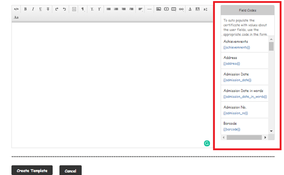Click inside the template editor text area
The image size is (284, 175).
112,85
